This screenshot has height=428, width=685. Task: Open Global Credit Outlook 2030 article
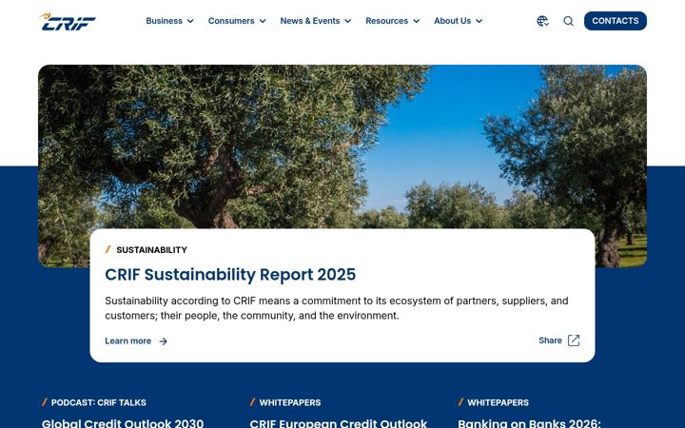click(123, 423)
